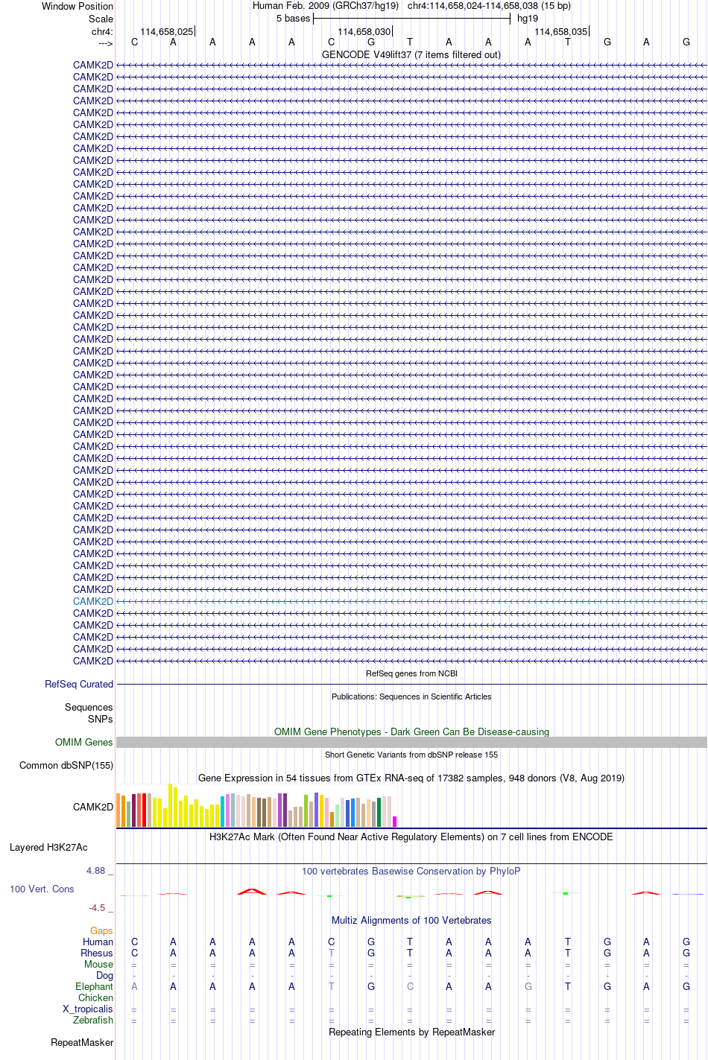Select the Zebrafish species row label
The height and width of the screenshot is (1060, 708).
click(x=93, y=1020)
